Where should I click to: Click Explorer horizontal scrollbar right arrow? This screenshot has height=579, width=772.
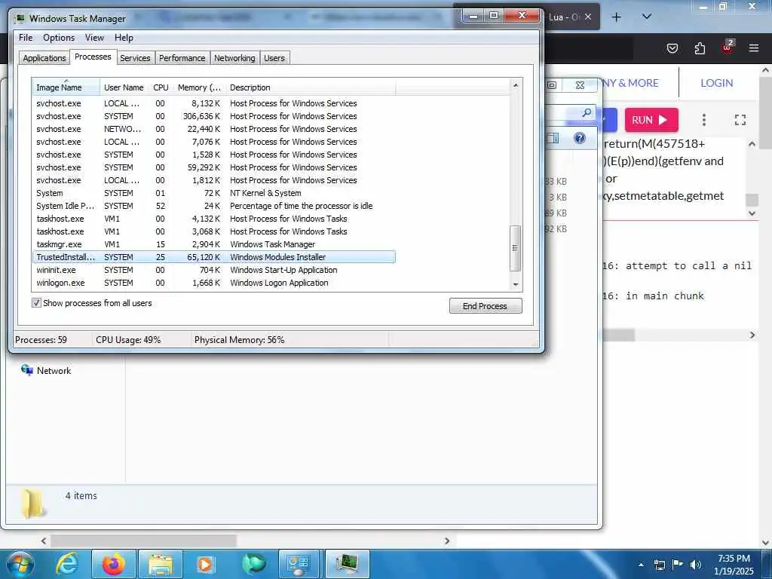[x=446, y=541]
